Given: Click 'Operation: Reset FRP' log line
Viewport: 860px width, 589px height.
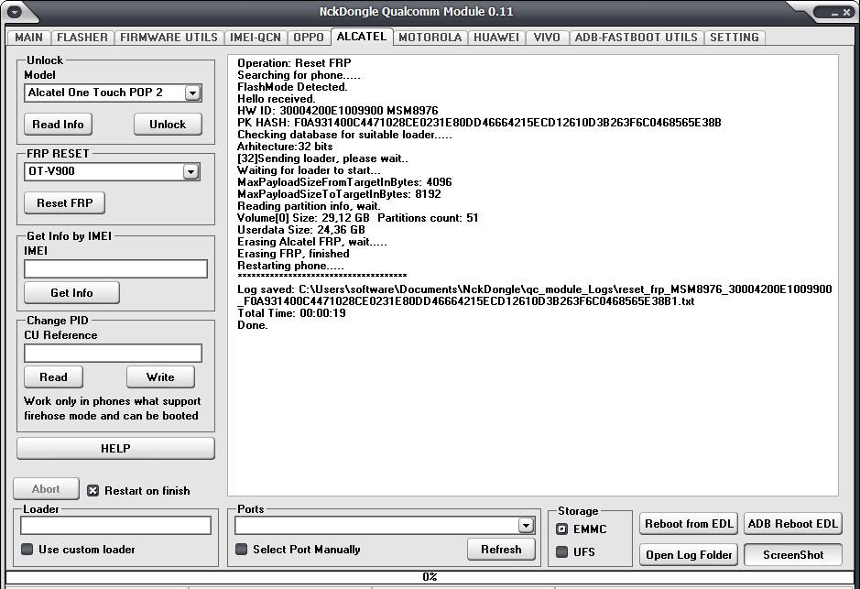Looking at the screenshot, I should (294, 63).
